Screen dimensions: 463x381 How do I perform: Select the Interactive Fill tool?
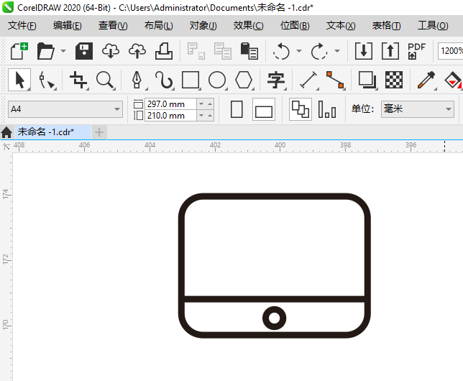453,80
